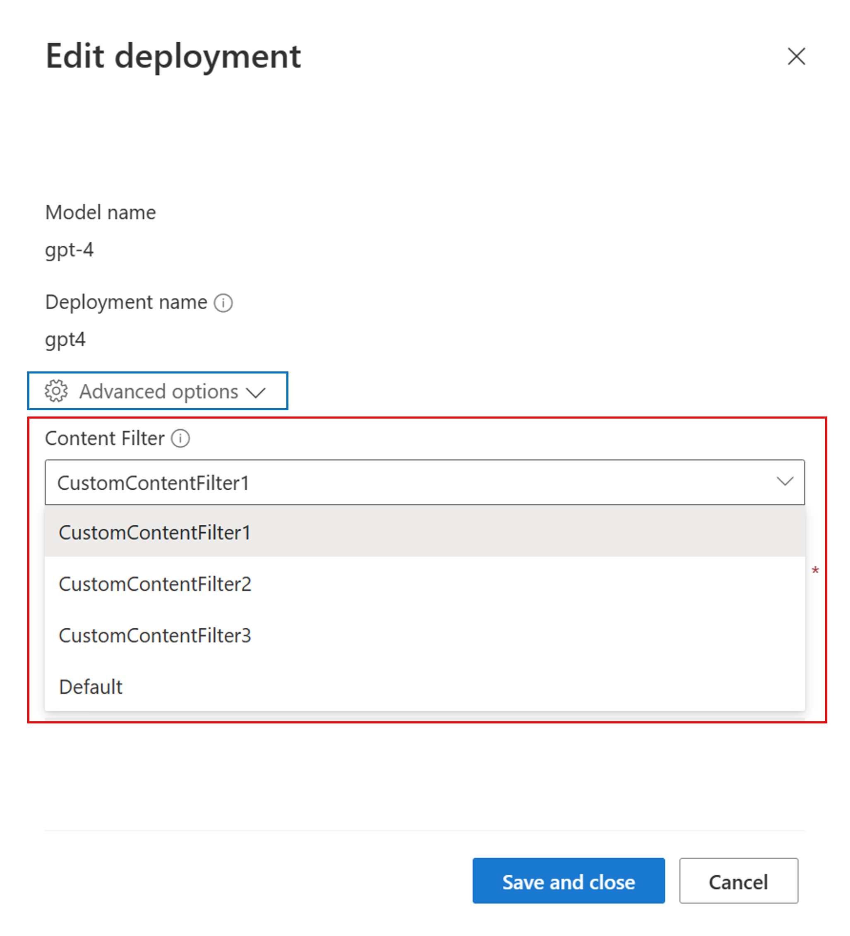Collapse using the Advanced options chevron
The height and width of the screenshot is (936, 850).
(x=256, y=393)
